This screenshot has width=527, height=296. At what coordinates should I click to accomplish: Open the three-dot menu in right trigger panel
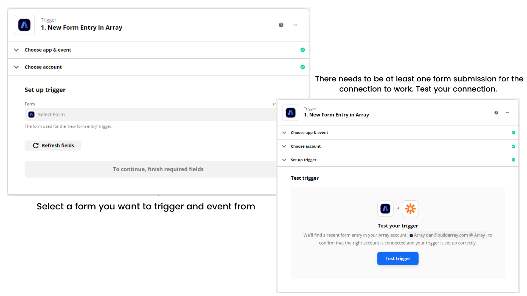[x=508, y=113]
